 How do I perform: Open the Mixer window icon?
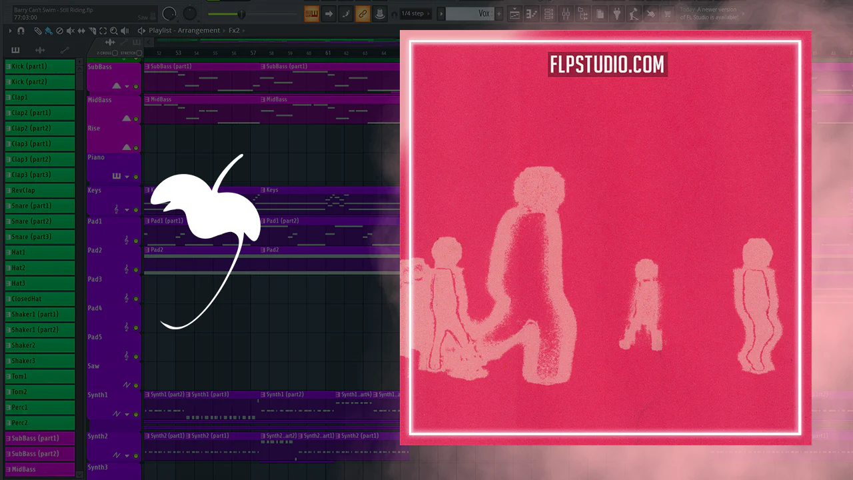pyautogui.click(x=566, y=13)
